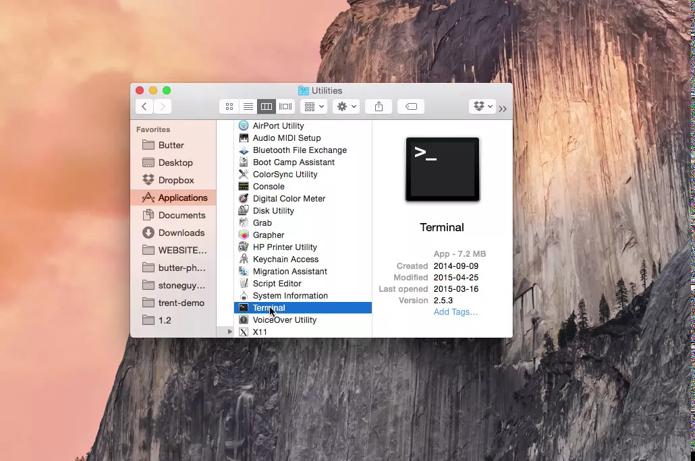Switch to column view

(x=267, y=106)
